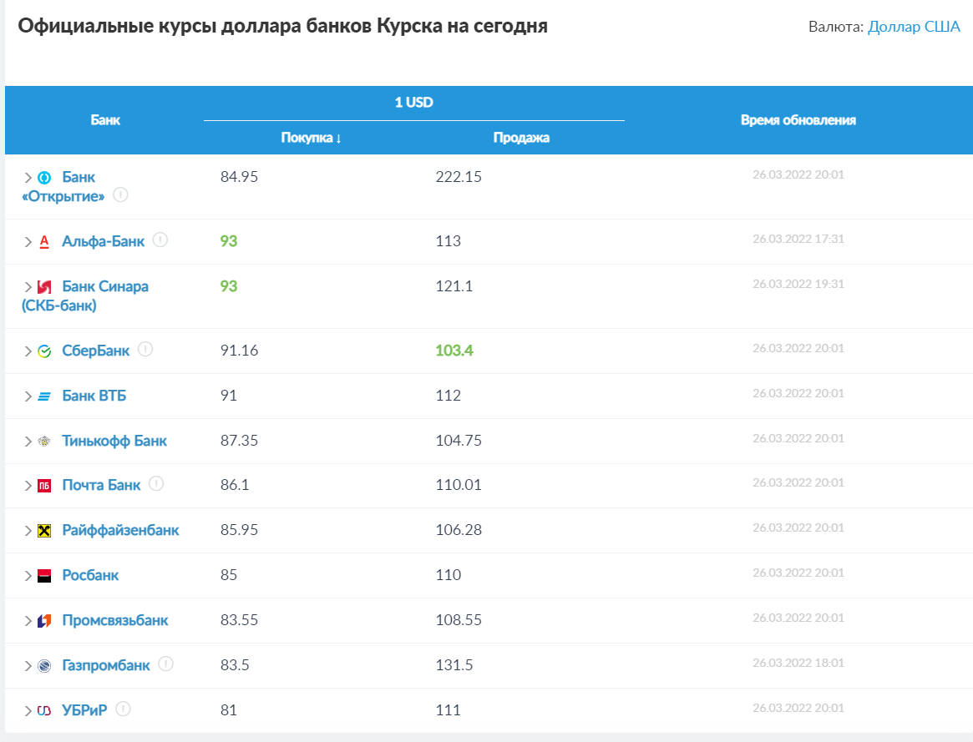Open the Доллар США currency dropdown
The height and width of the screenshot is (742, 973).
coord(914,27)
